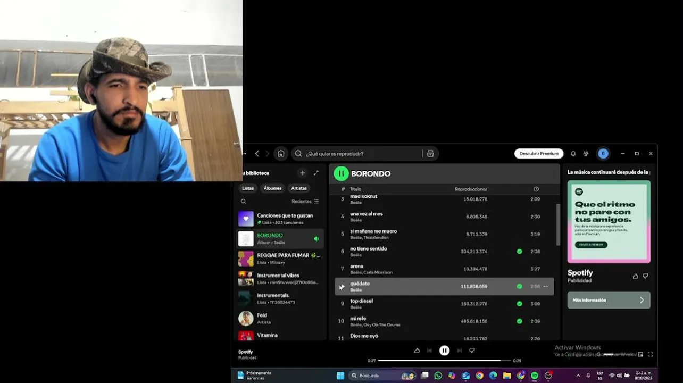Open Instrumental vibes playlist
Viewport: 683px width, 383px height.
pyautogui.click(x=280, y=278)
